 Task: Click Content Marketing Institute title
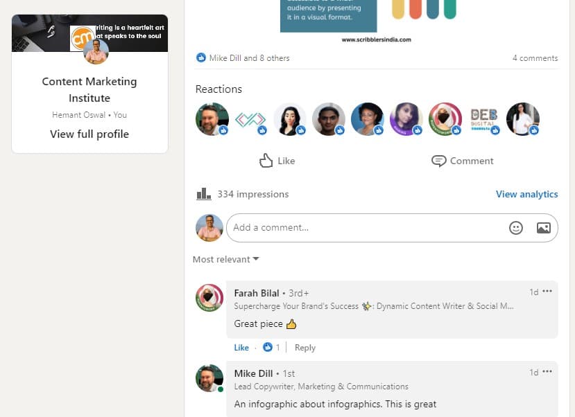[89, 89]
